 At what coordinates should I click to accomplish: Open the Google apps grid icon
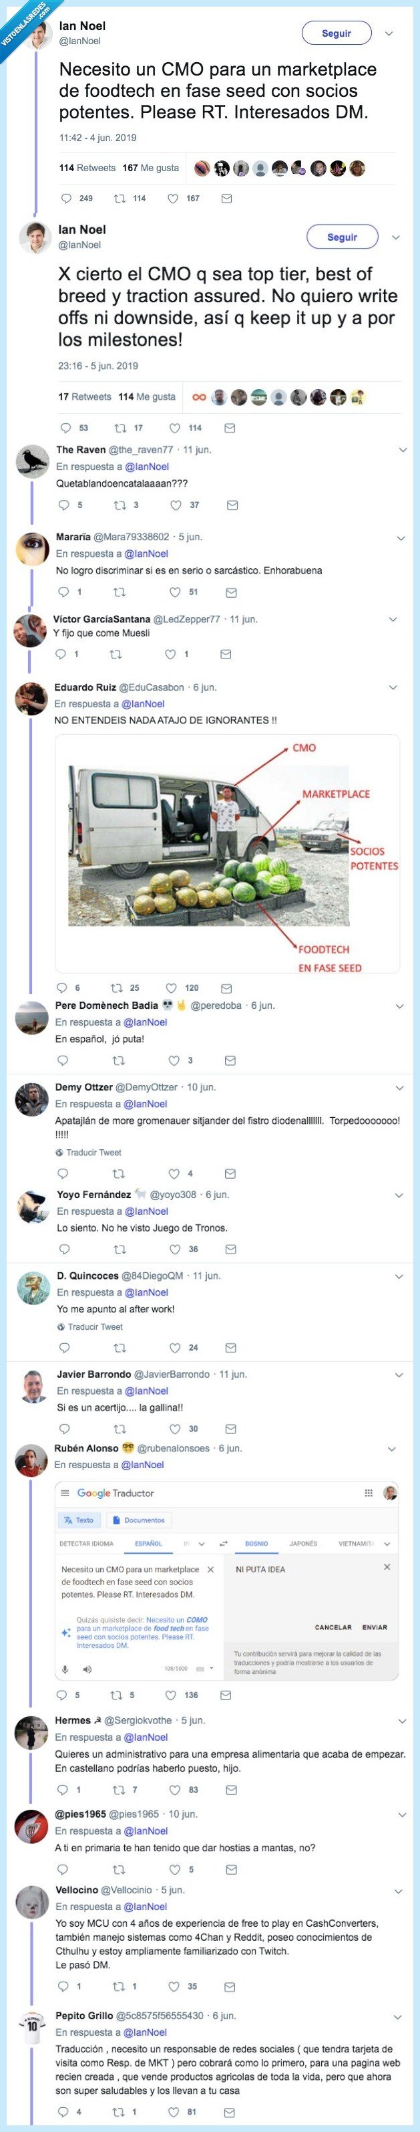[x=369, y=1493]
